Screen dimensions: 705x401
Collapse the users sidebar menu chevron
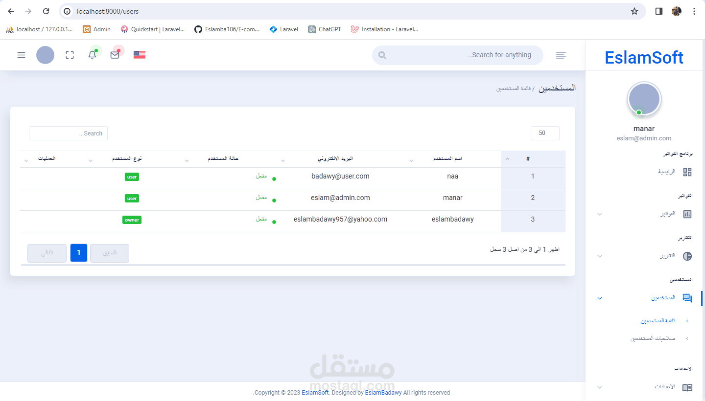600,298
